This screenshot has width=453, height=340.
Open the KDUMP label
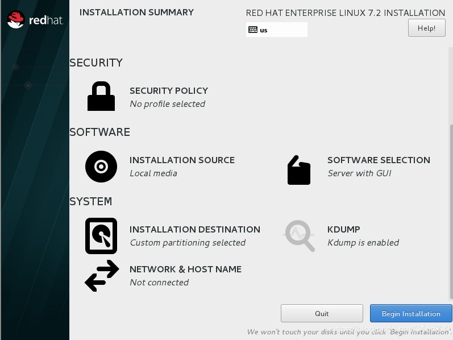coord(343,230)
